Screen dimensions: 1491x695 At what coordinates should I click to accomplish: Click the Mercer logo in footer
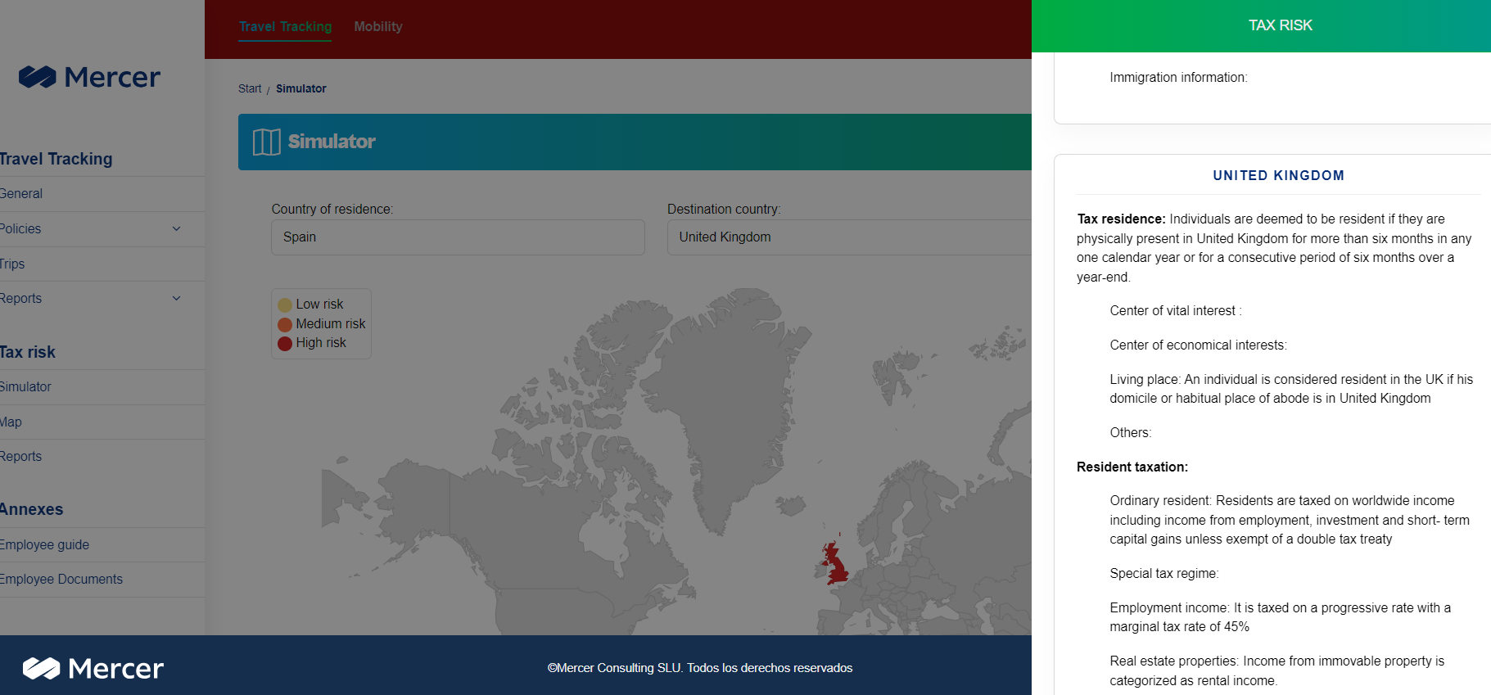[93, 668]
